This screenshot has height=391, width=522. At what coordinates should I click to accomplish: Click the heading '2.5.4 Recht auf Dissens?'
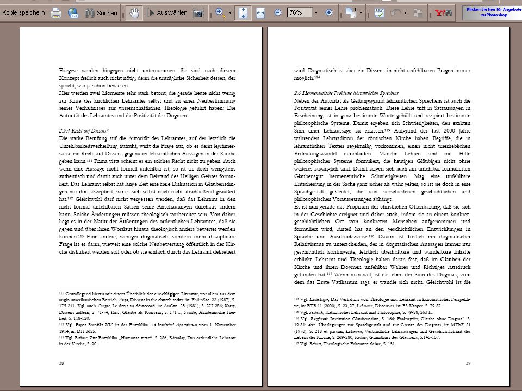84,131
